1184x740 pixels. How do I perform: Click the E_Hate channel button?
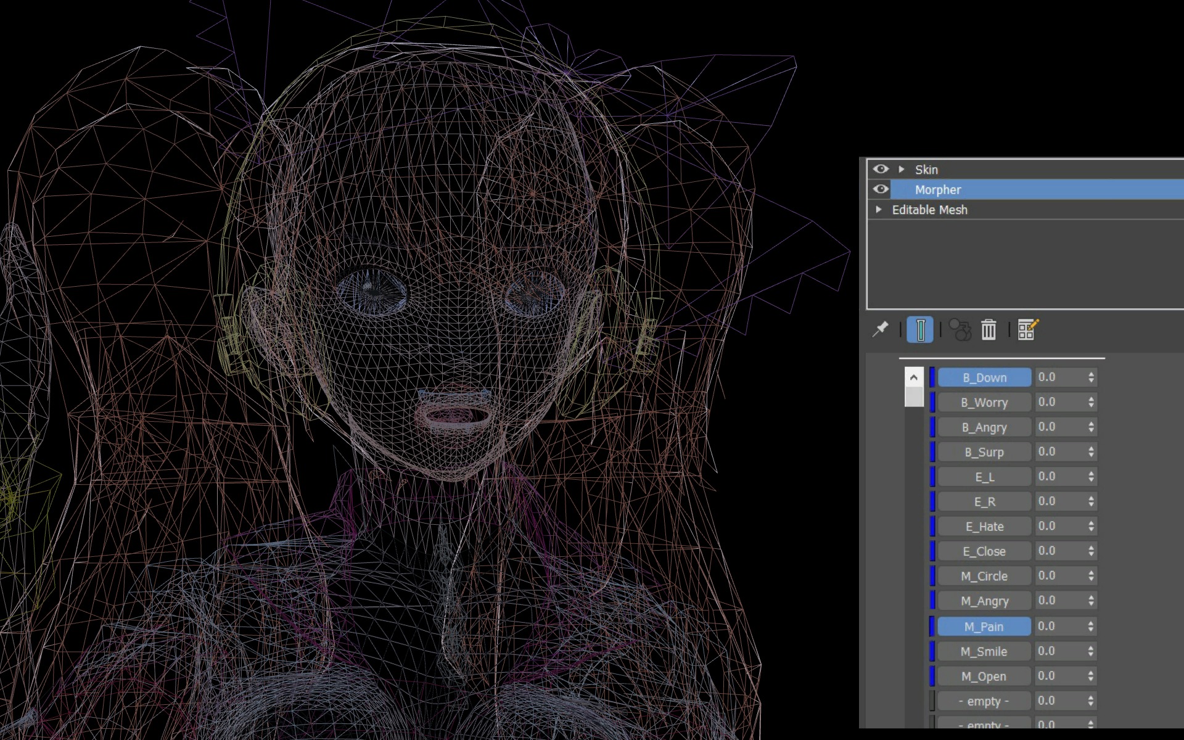(984, 527)
